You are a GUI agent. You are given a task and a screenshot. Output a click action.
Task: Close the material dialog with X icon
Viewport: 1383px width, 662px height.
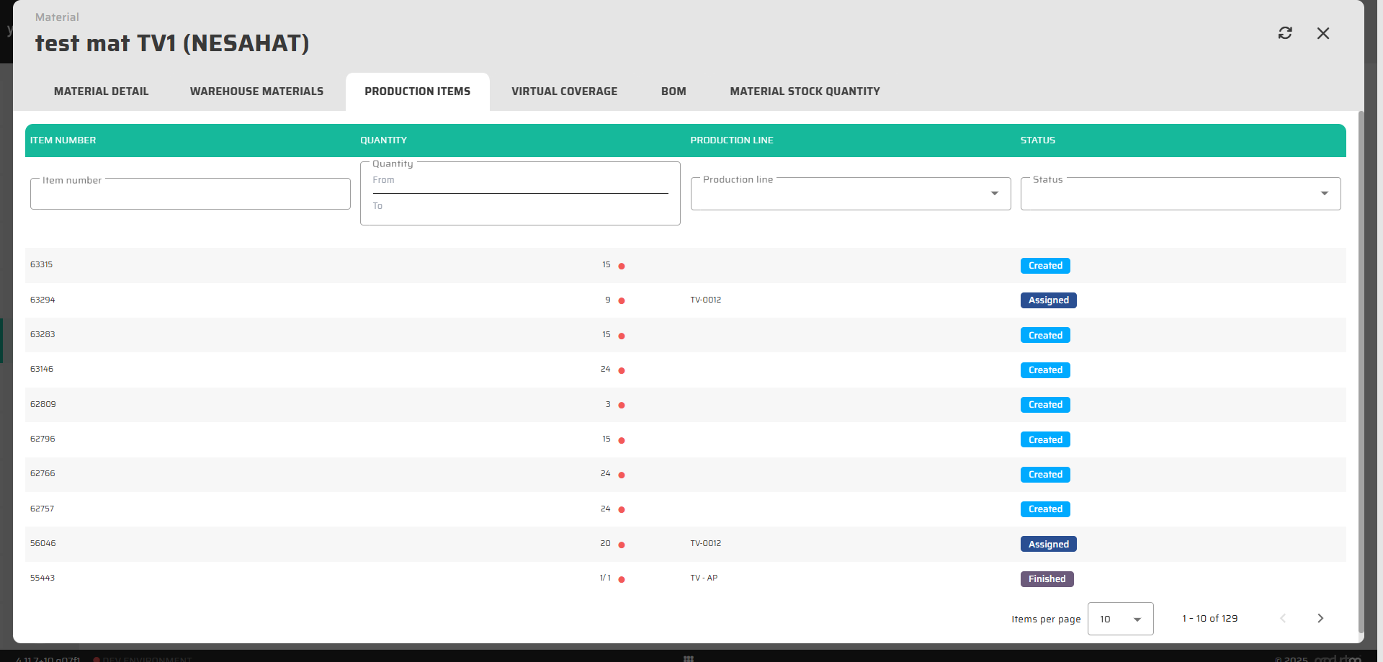coord(1323,33)
